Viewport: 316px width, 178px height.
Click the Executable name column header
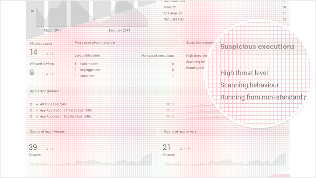(87, 56)
